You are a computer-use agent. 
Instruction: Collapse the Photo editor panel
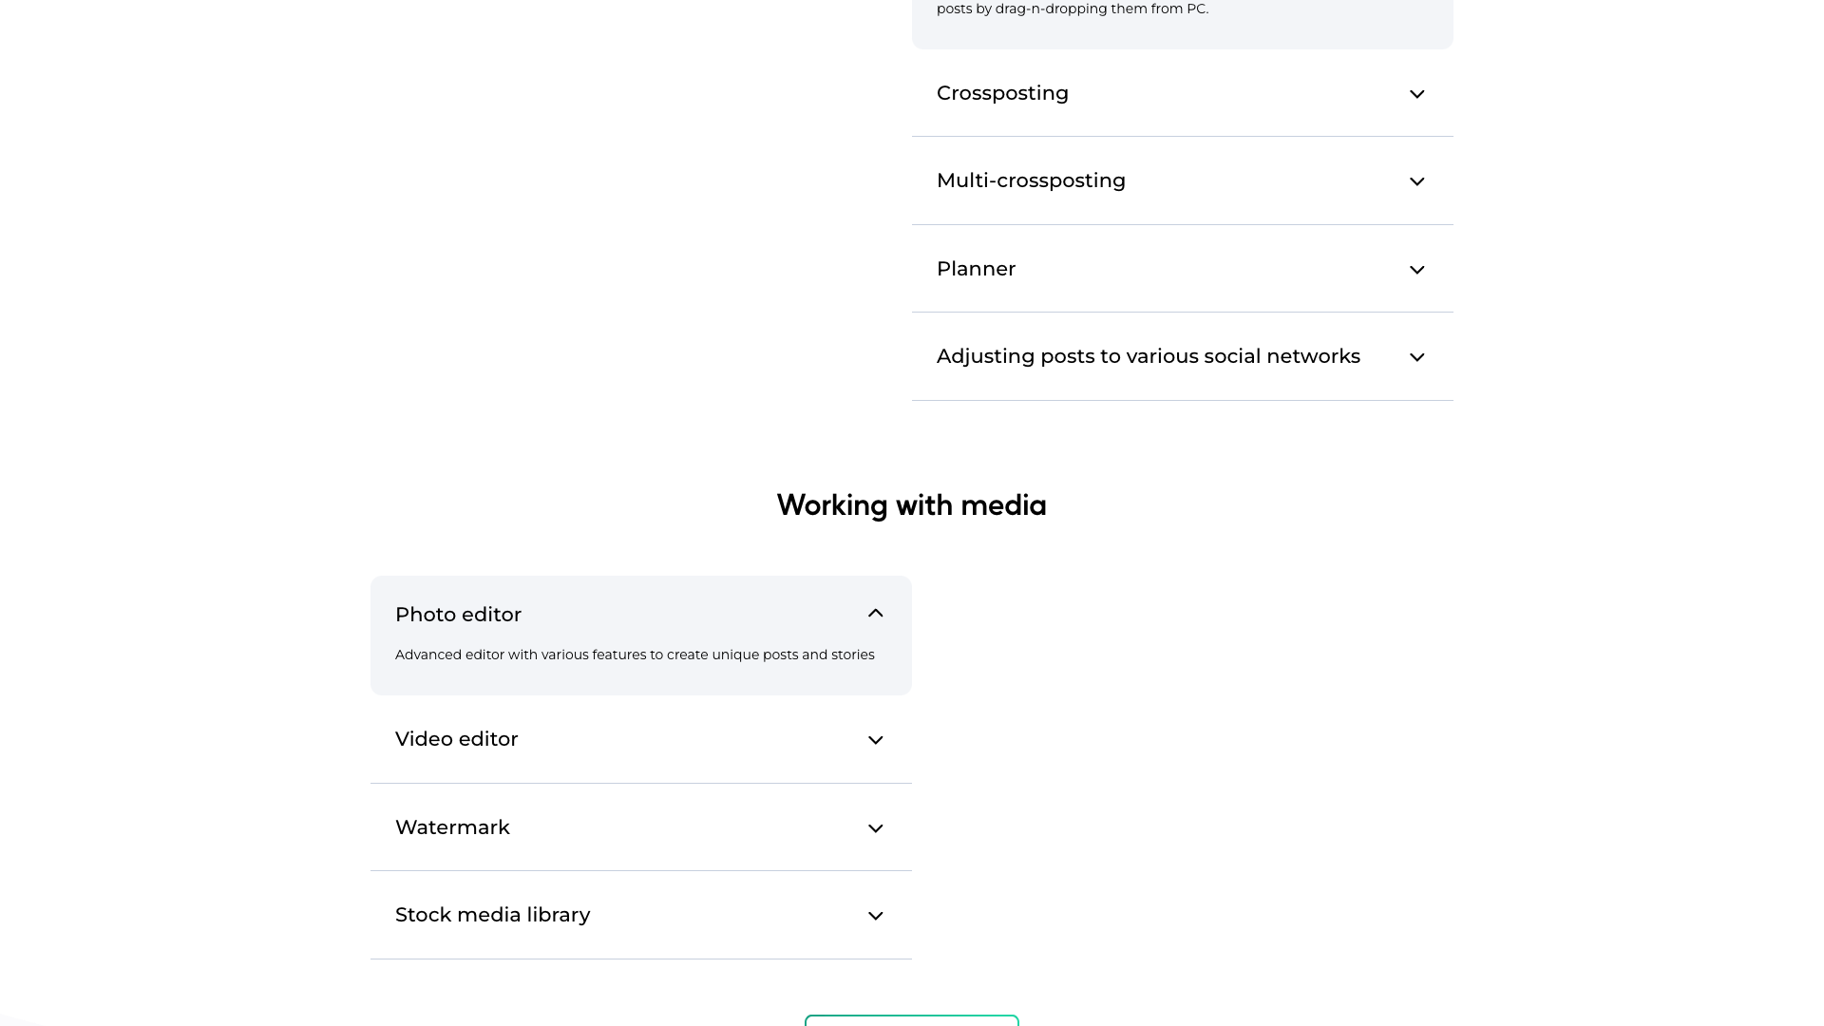pyautogui.click(x=640, y=615)
